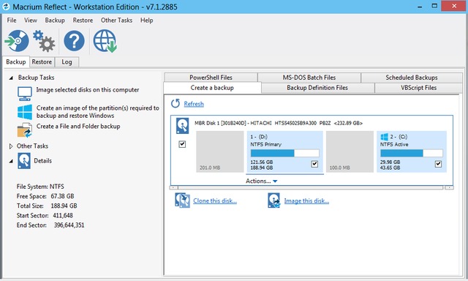
Task: Click the Clone this disk icon
Action: tap(182, 201)
